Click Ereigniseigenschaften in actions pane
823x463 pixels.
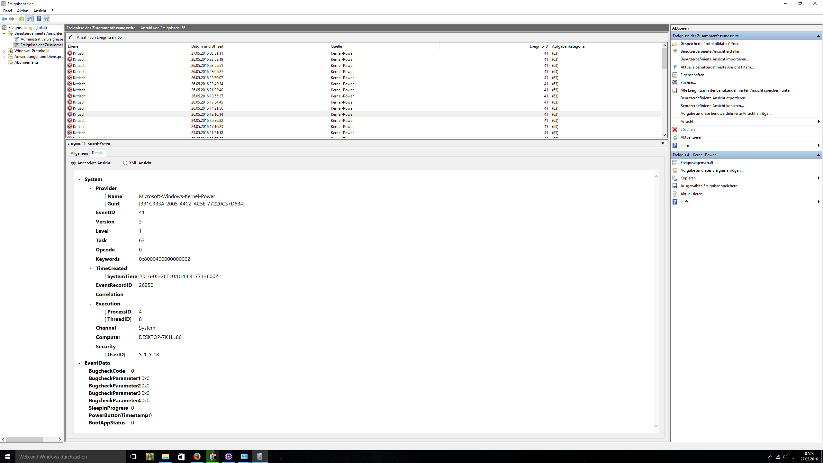click(x=699, y=163)
